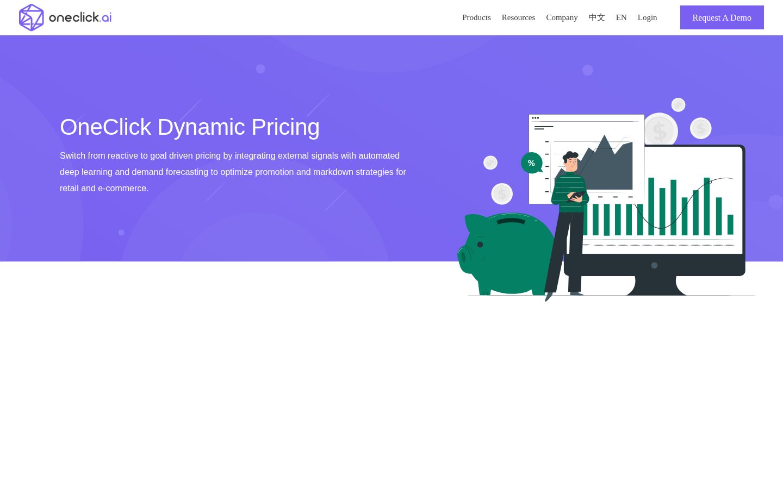Click the oneclick.ai wordmark text
783x489 pixels.
[80, 17]
